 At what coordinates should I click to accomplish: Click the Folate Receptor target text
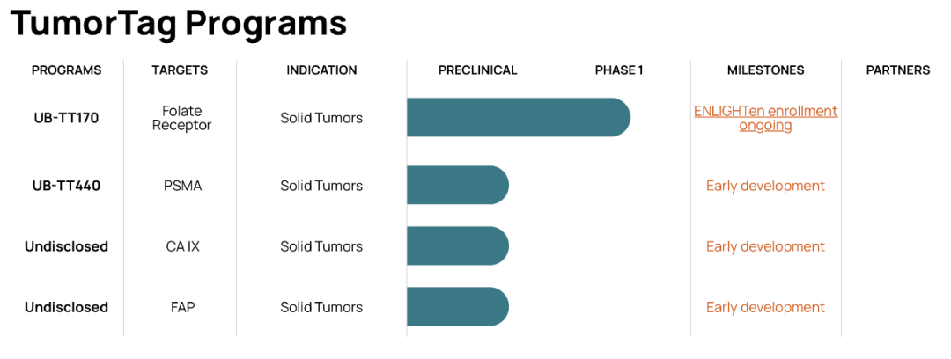(x=182, y=118)
